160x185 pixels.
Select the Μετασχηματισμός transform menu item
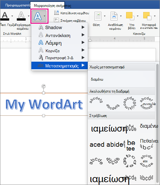60,65
